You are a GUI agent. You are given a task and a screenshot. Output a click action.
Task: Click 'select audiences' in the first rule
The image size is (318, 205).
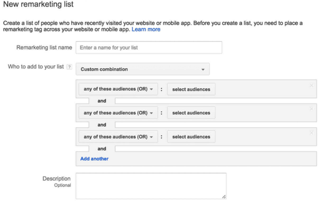click(191, 89)
